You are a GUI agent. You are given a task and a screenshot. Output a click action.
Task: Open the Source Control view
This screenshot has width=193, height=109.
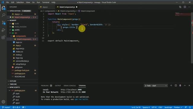3,23
